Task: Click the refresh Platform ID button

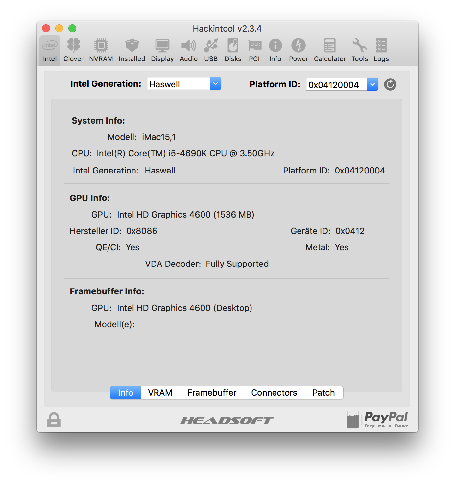Action: pos(390,84)
